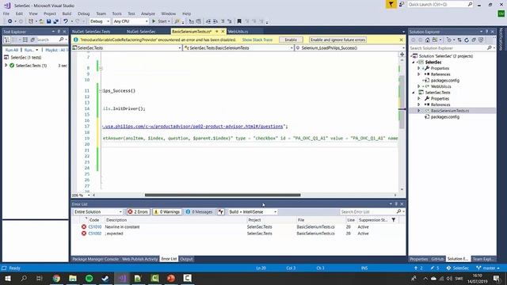Click the Enable button in info bar
Image resolution: width=507 pixels, height=285 pixels.
pos(291,40)
